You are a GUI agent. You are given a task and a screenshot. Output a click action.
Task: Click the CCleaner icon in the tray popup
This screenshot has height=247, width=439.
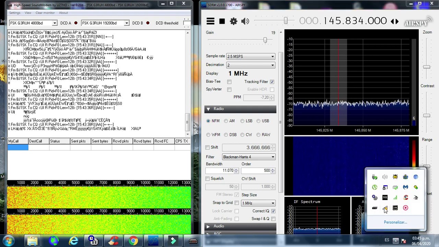pyautogui.click(x=405, y=198)
